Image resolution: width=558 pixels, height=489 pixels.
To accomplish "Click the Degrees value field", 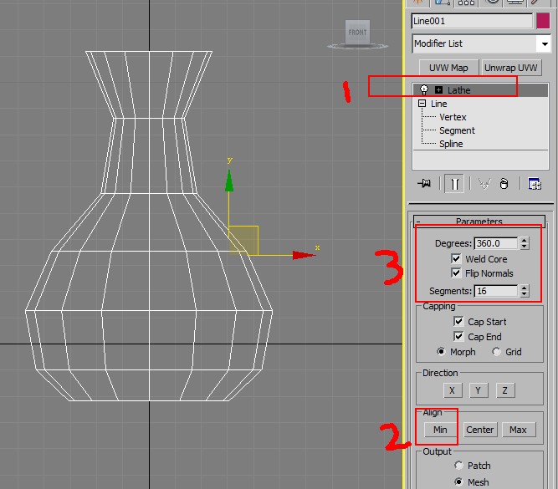I will tap(496, 243).
